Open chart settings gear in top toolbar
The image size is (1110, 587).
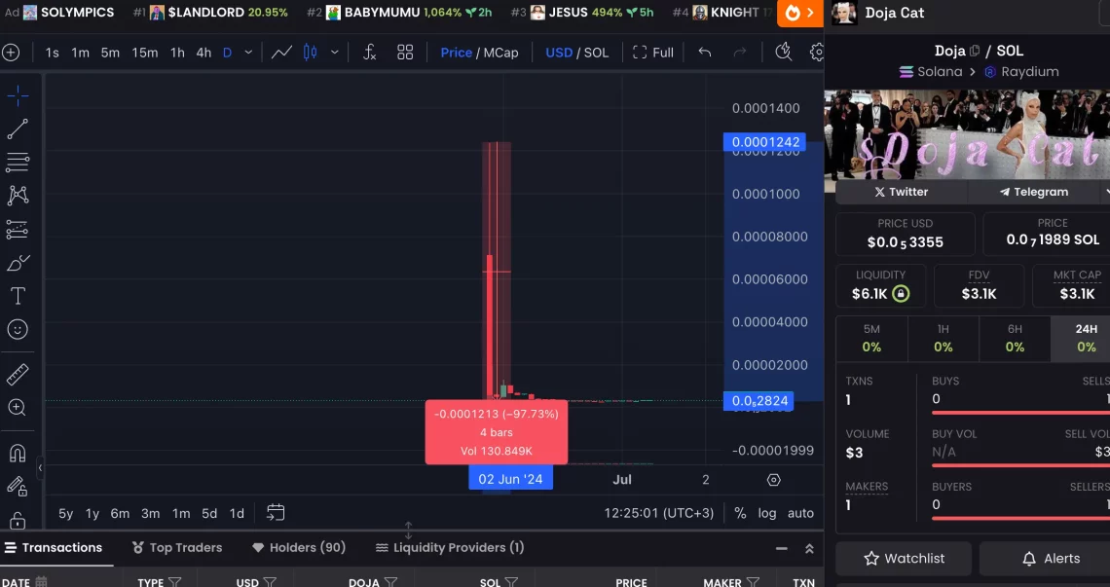pos(817,53)
